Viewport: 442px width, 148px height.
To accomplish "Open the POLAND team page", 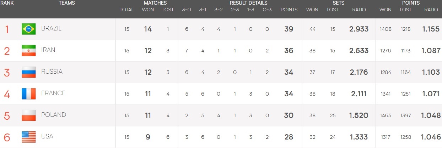I will coord(54,115).
